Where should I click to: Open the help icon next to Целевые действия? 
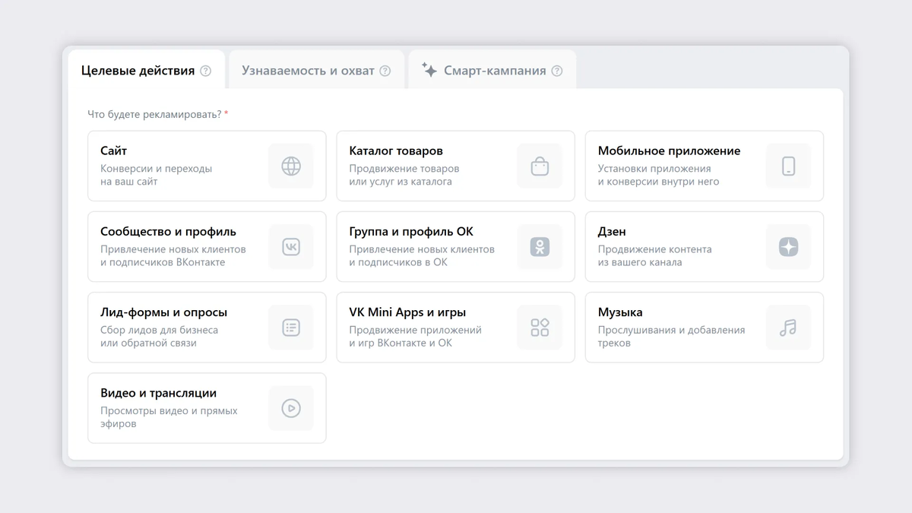click(x=204, y=71)
